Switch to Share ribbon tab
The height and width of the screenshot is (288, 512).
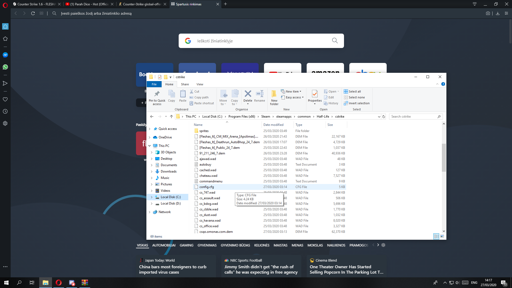(x=185, y=84)
